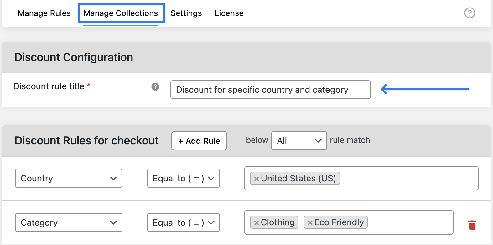Remove the Eco Friendly category tag

coord(310,222)
